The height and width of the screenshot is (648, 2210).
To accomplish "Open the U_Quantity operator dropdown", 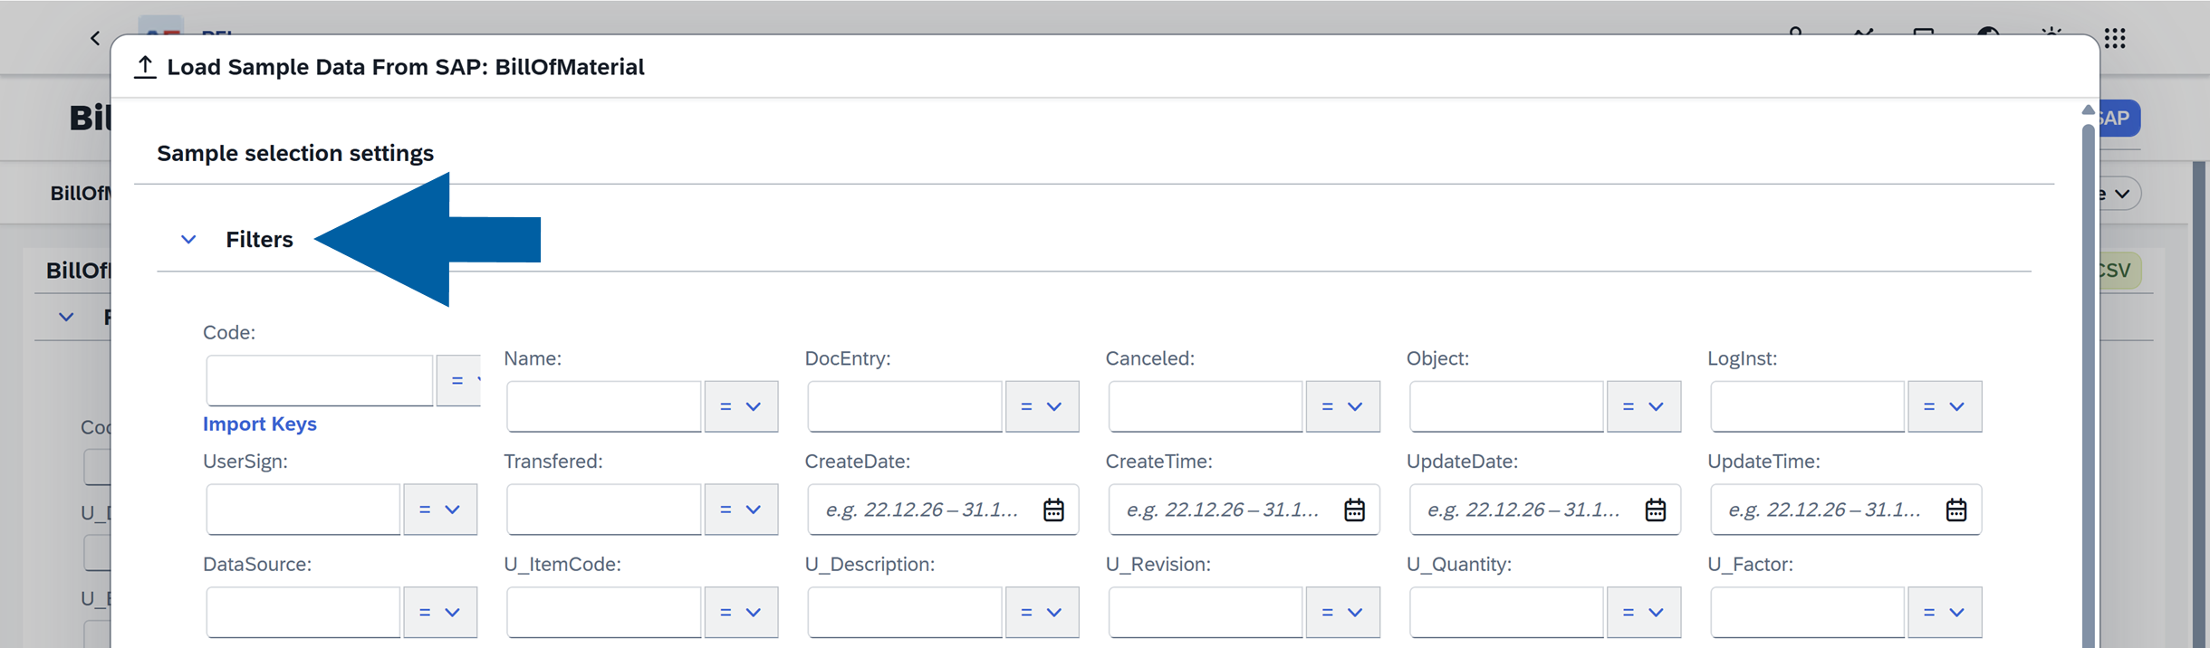I will coord(1644,613).
